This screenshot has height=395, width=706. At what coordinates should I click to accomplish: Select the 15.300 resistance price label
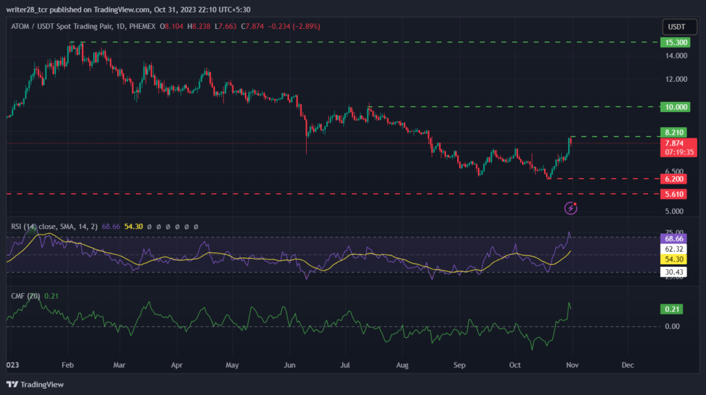(675, 43)
